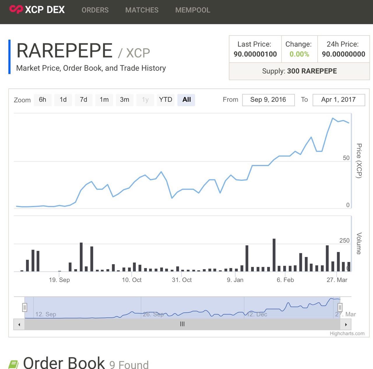Click the Price (XCP) axis title
373x369 pixels.
tap(359, 161)
